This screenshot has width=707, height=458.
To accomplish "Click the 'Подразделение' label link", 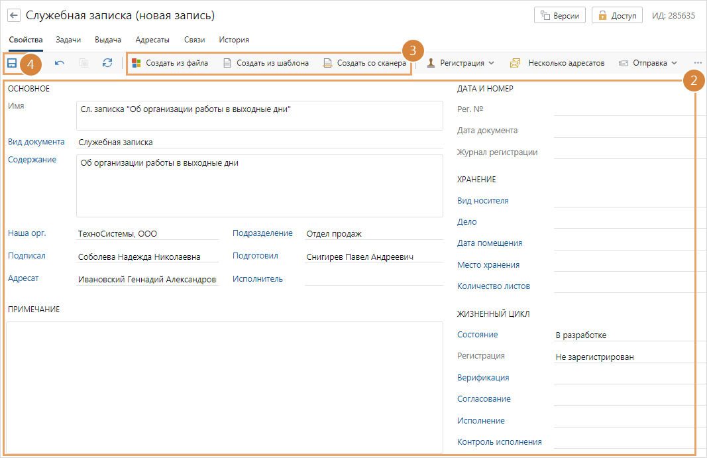I will point(262,233).
